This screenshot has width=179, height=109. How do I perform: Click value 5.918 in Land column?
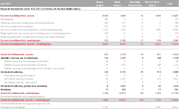pyautogui.click(x=175, y=54)
